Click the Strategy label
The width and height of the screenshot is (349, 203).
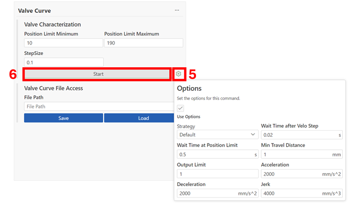pos(186,126)
